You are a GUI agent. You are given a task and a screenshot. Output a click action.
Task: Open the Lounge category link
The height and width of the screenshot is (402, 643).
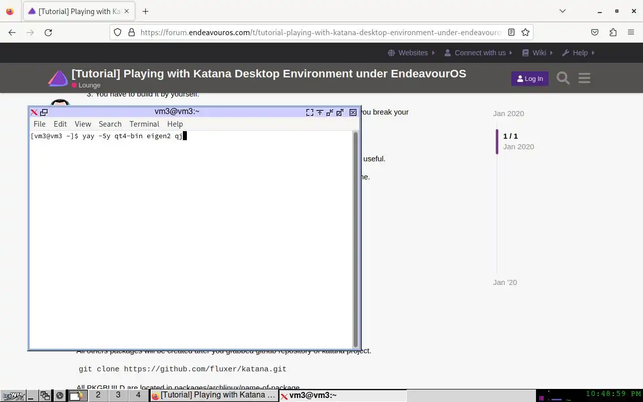pyautogui.click(x=86, y=85)
